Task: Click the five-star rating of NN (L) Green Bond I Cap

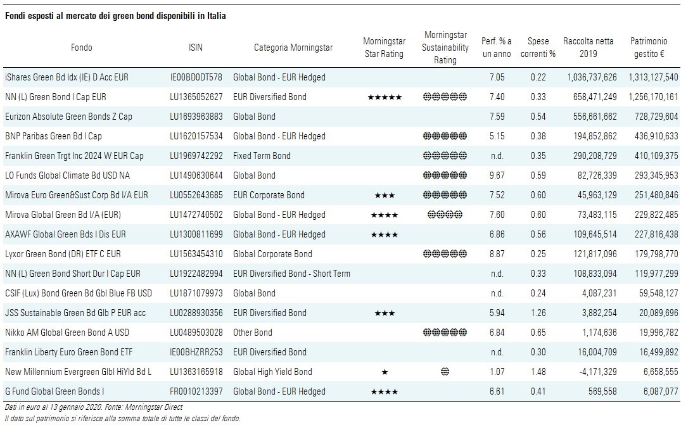Action: coord(384,97)
